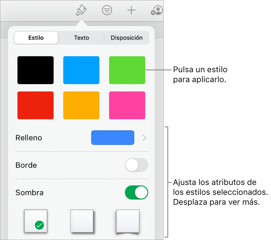Screen dimensions: 271x240
Task: Click the blue Relleno color swatch
Action: tap(113, 138)
